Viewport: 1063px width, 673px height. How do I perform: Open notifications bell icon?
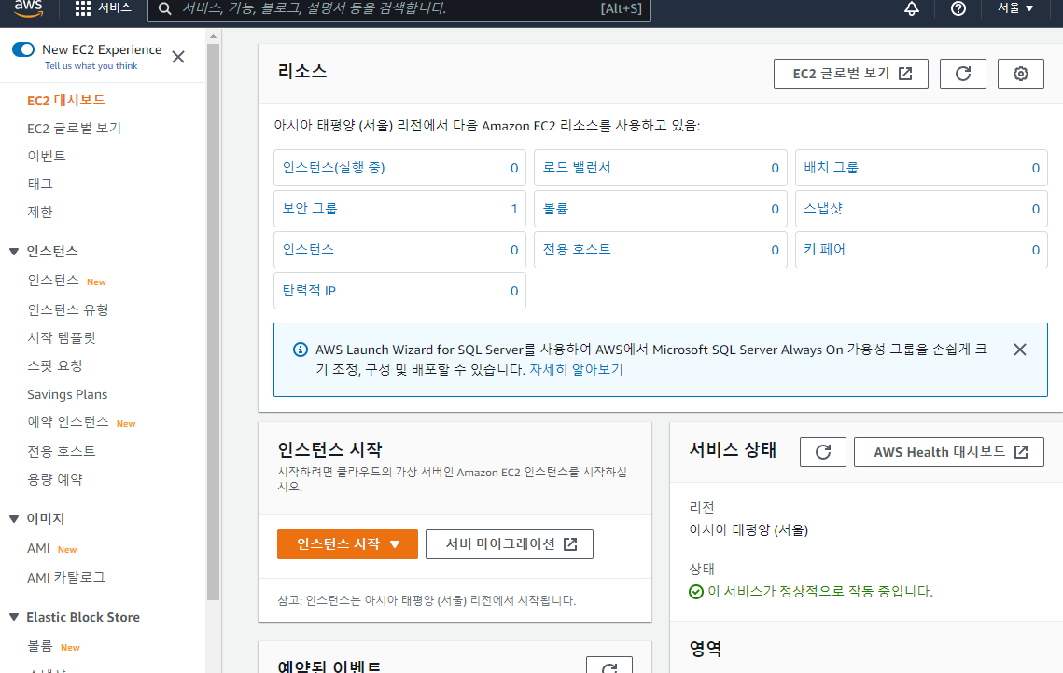click(912, 8)
